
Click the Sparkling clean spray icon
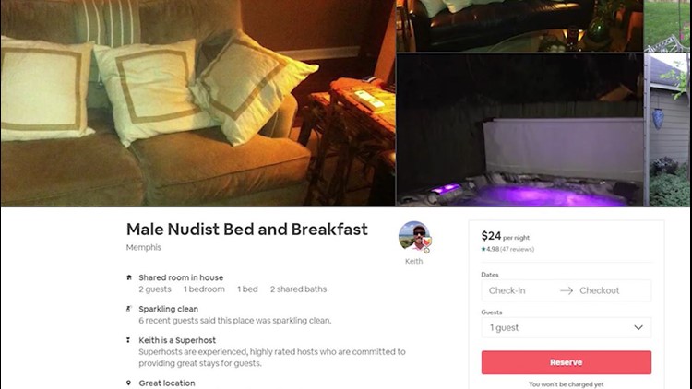coord(129,309)
